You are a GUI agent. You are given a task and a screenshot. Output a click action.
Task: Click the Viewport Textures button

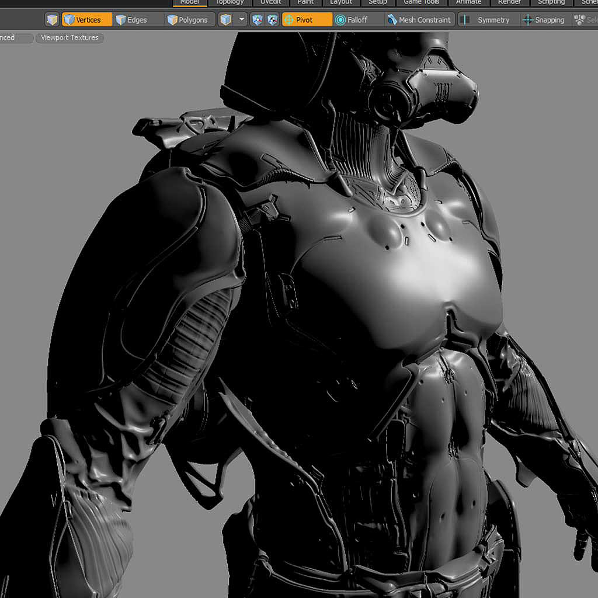(69, 38)
